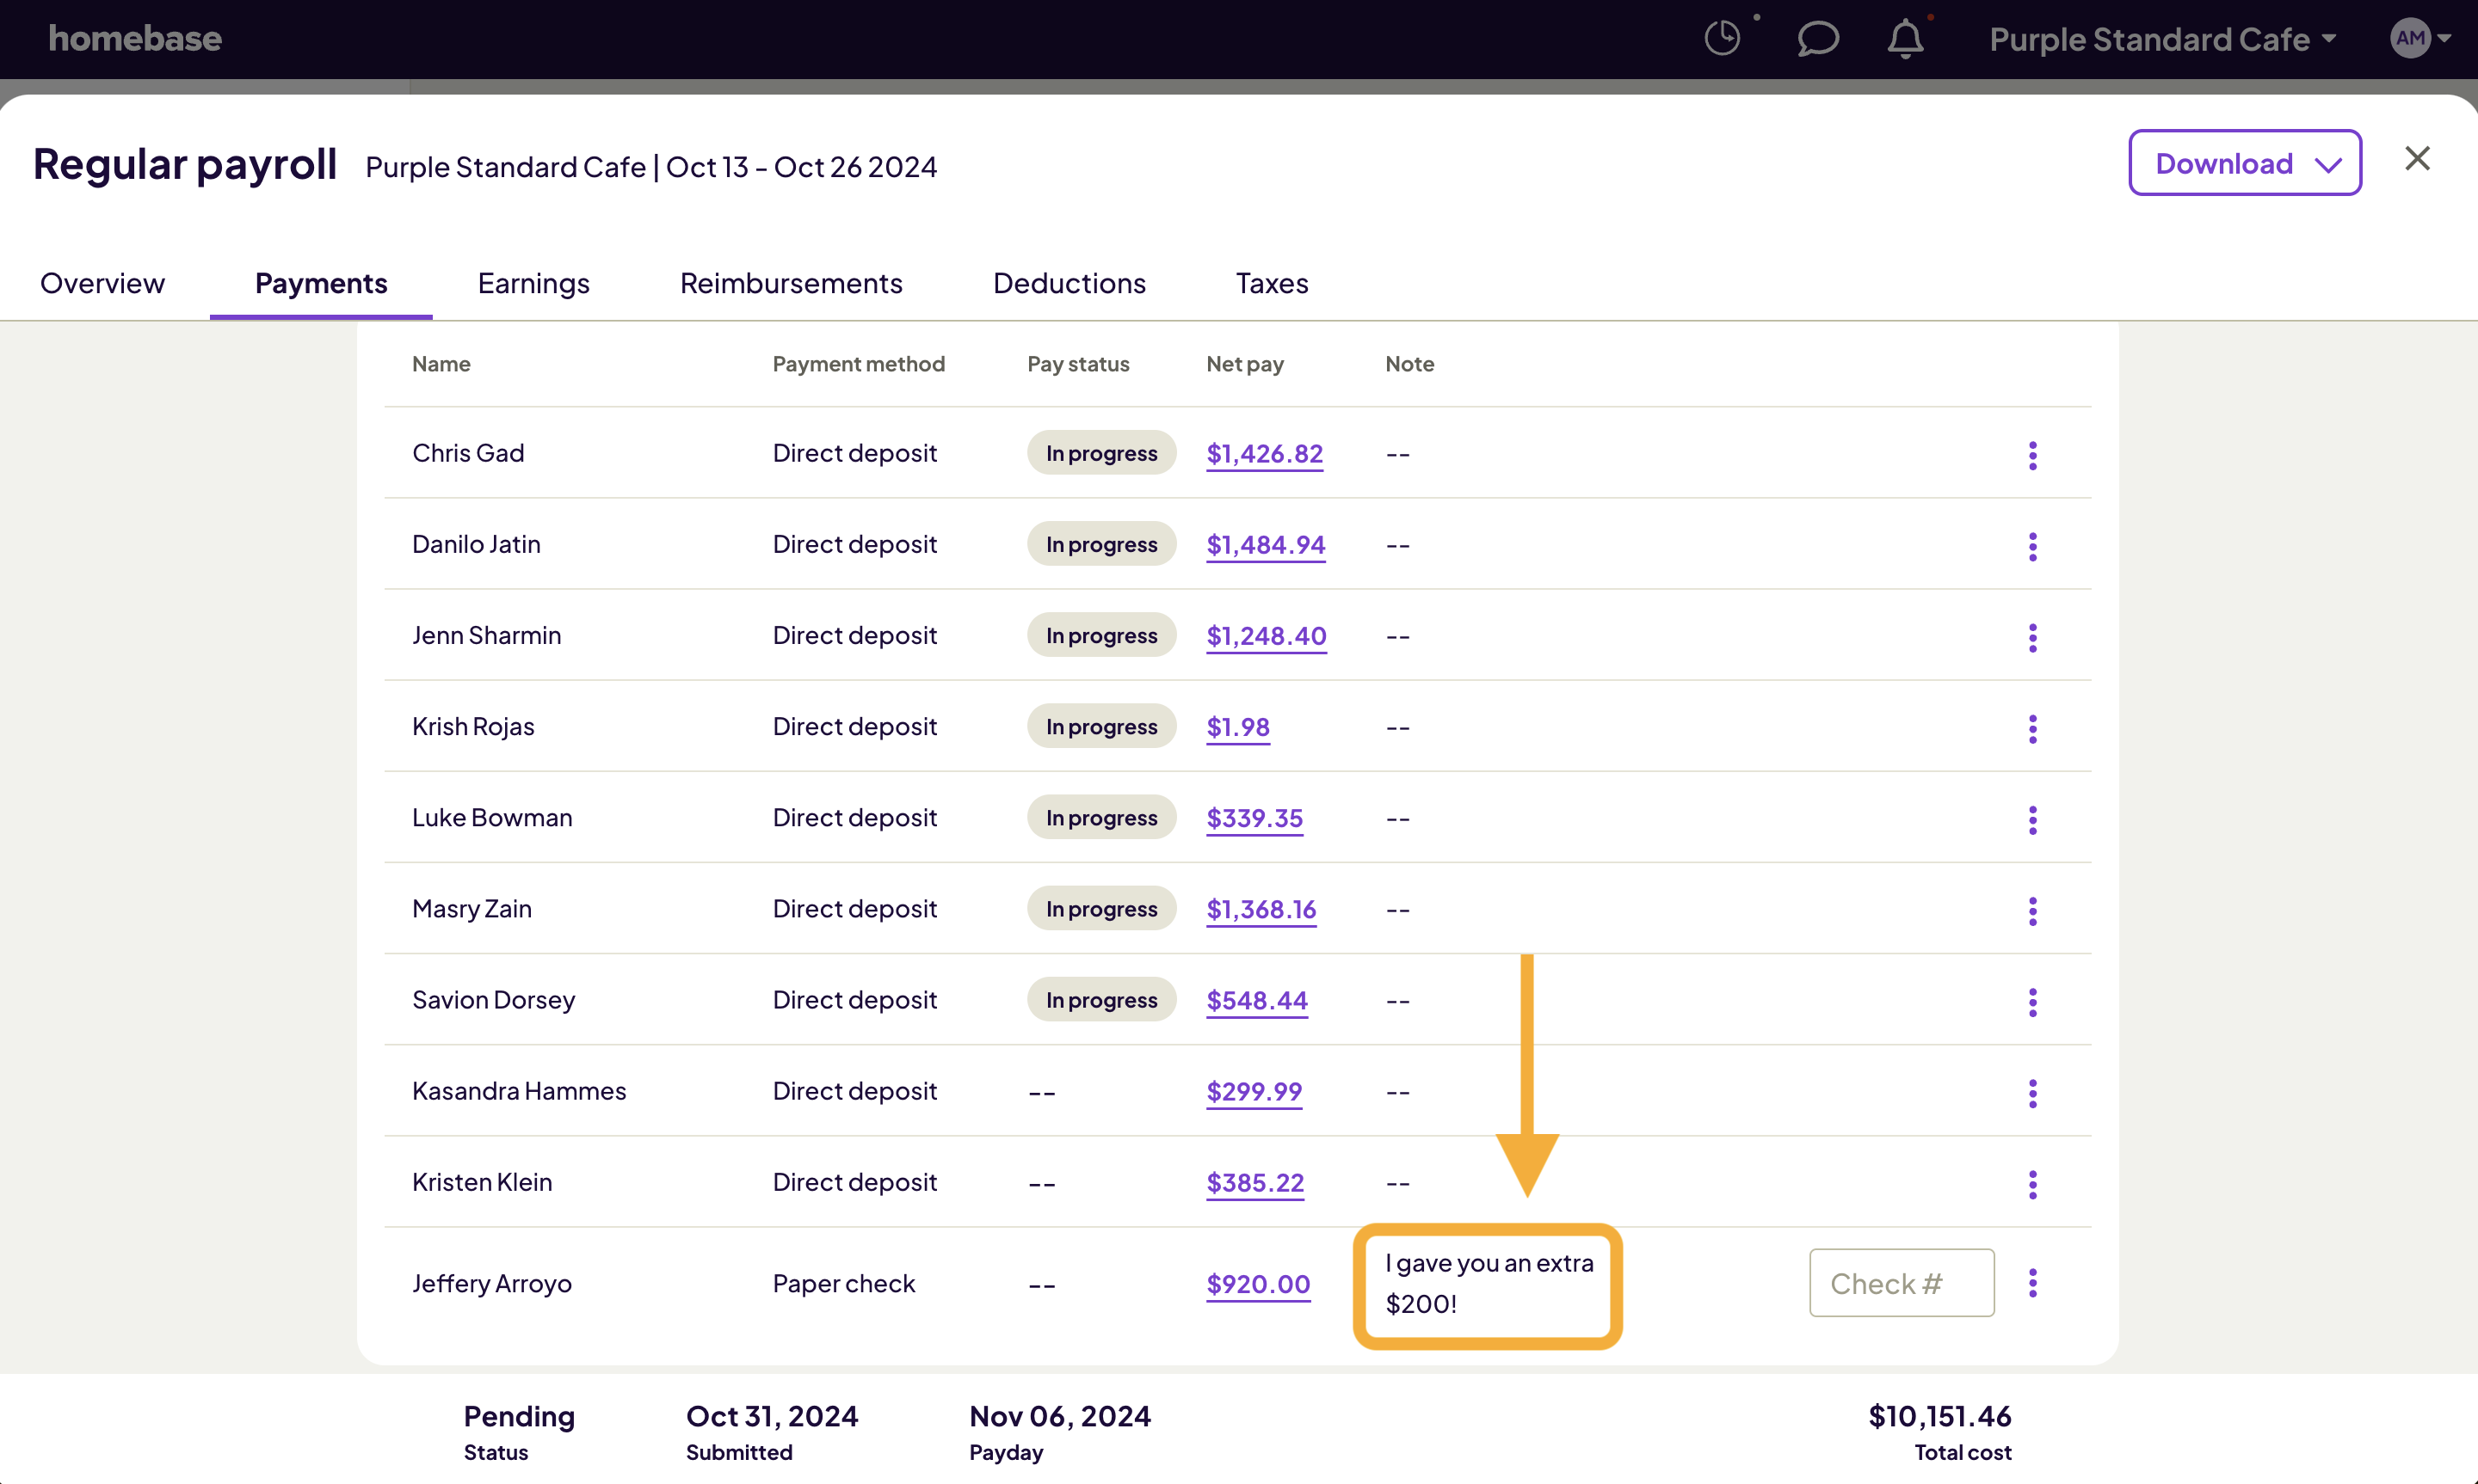Open Chris Gad's net pay details link
This screenshot has height=1484, width=2478.
click(1263, 453)
